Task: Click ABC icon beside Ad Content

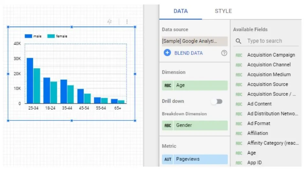Action: tap(239, 104)
